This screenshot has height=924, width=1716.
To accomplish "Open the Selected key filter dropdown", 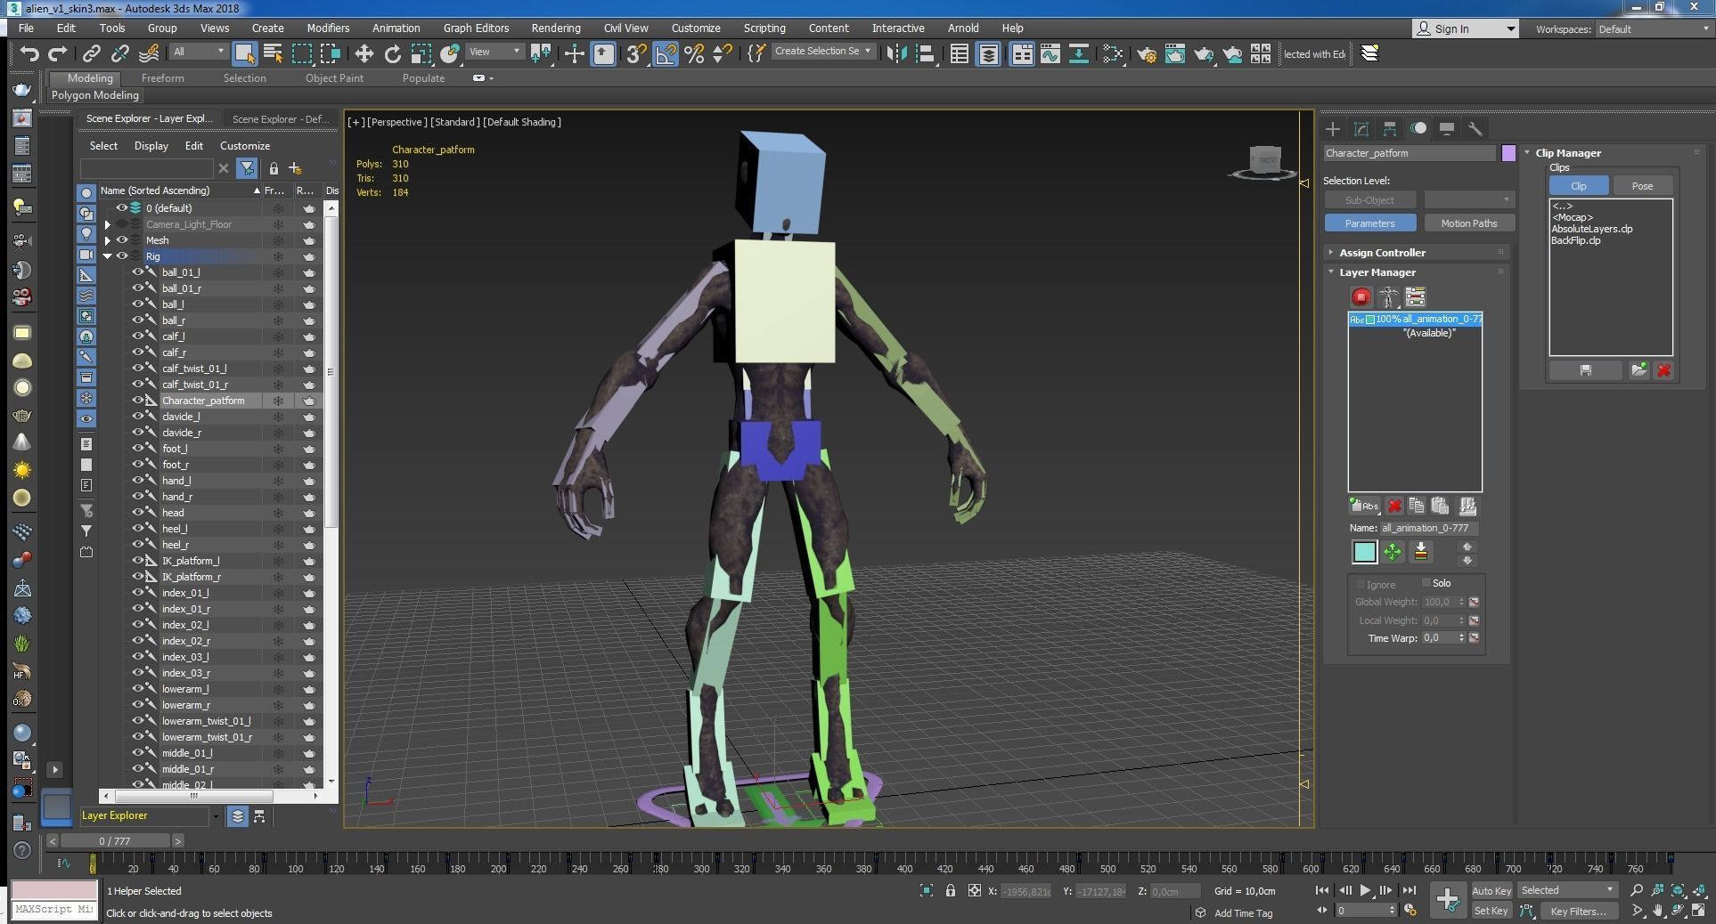I will [1568, 890].
